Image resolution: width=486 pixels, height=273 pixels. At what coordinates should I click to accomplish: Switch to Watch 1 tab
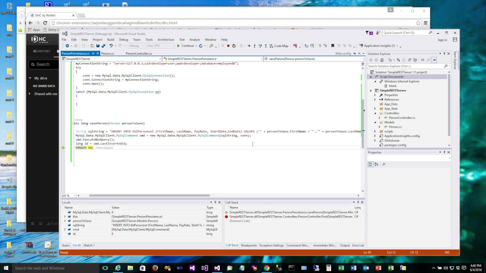point(89,245)
